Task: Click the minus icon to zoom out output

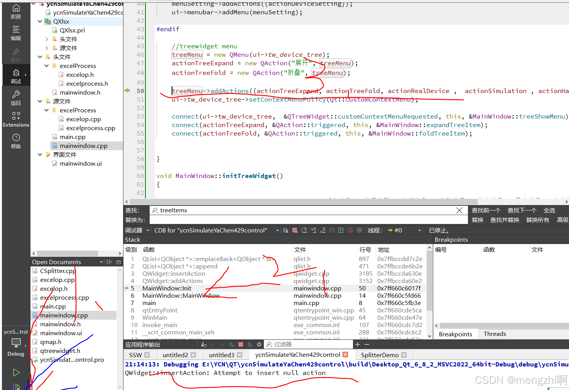Action: pos(367,344)
